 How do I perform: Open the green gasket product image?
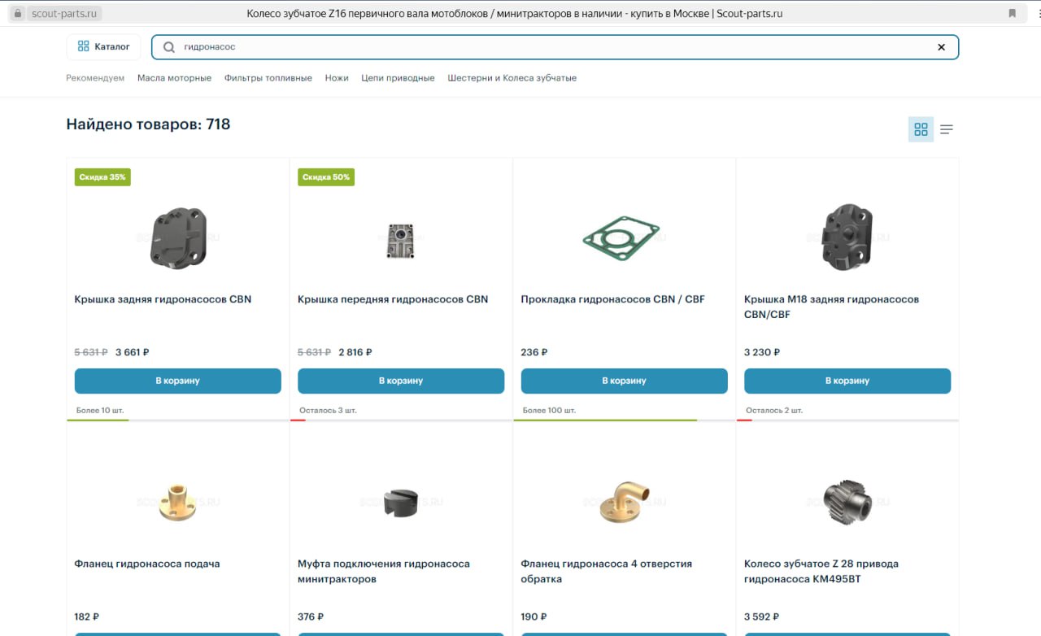pos(623,238)
